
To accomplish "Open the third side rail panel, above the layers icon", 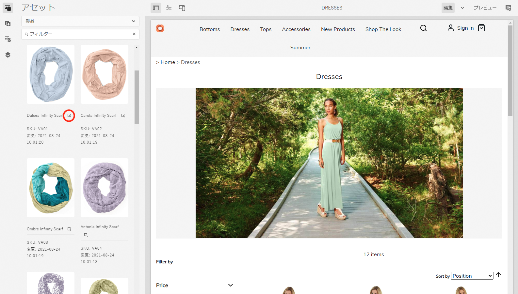I will [x=8, y=39].
